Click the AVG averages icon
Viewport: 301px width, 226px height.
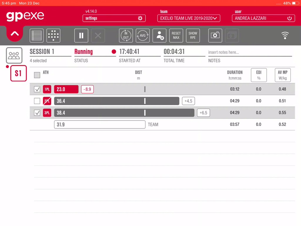coord(142,35)
